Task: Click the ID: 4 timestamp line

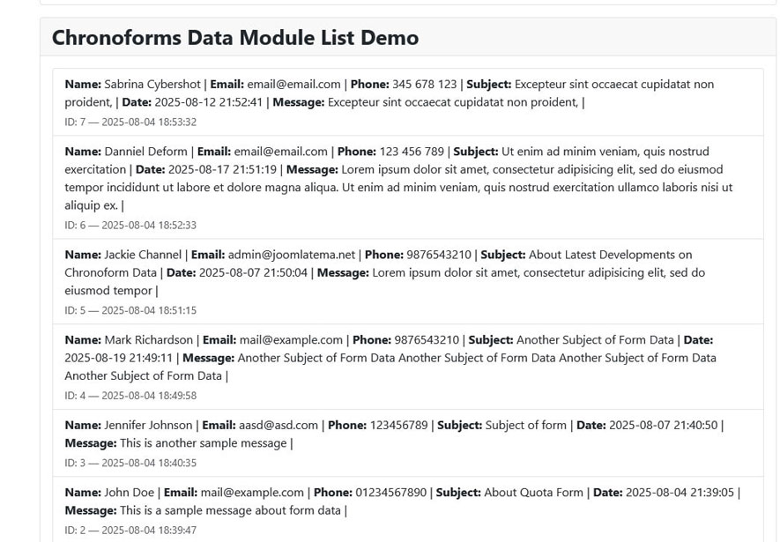Action: [x=130, y=396]
